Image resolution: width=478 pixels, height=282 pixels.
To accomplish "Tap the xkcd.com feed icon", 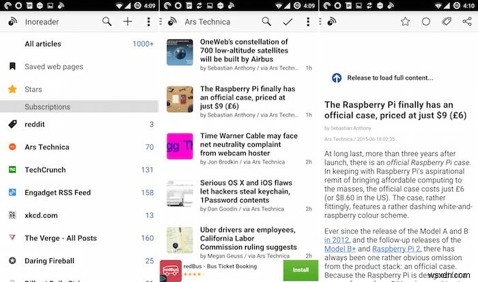I will click(x=12, y=215).
